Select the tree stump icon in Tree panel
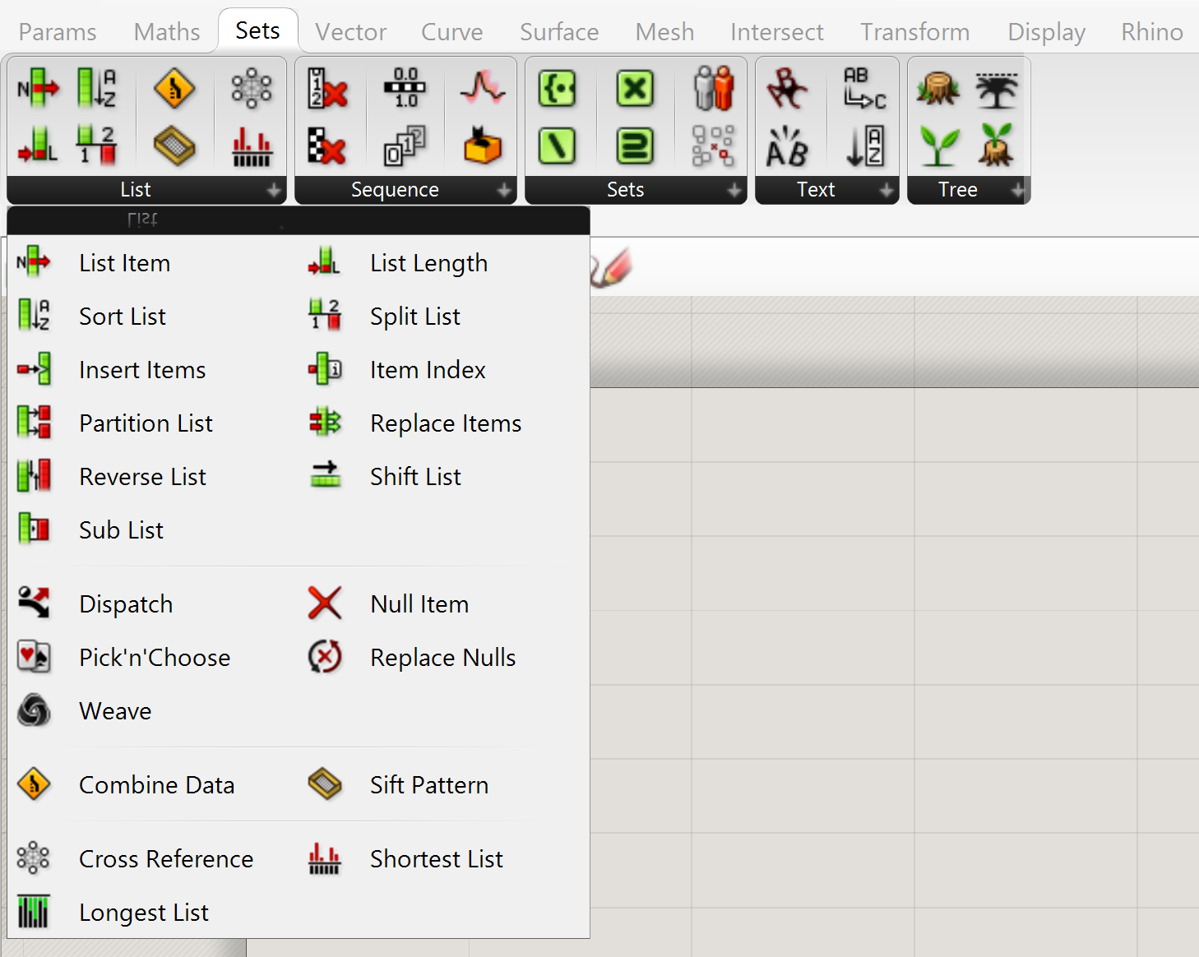The width and height of the screenshot is (1199, 957). 938,88
